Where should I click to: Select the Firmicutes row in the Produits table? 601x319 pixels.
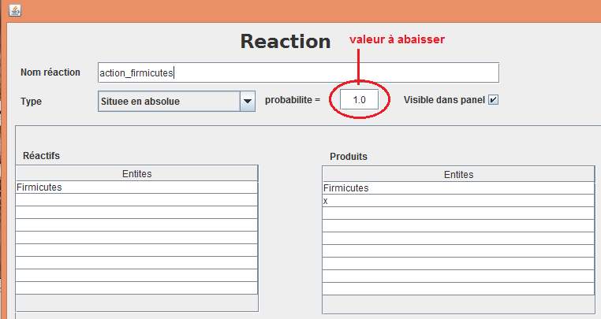(458, 188)
